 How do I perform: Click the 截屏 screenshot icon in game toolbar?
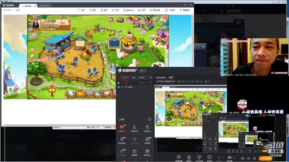click(142, 10)
